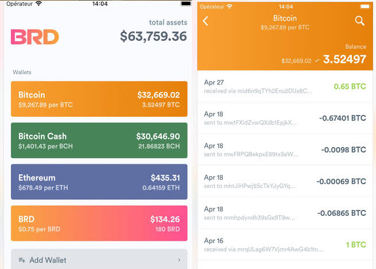This screenshot has height=269, width=376.
Task: Open the -0.67401 BTC sent transaction
Action: pos(285,118)
